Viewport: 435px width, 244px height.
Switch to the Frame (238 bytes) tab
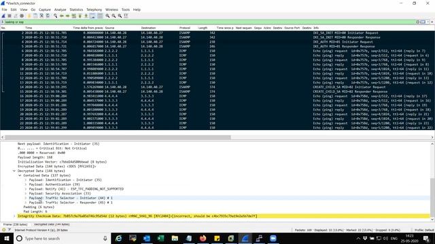tap(15, 224)
